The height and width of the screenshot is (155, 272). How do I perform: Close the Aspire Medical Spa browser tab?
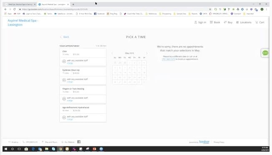coord(68,4)
